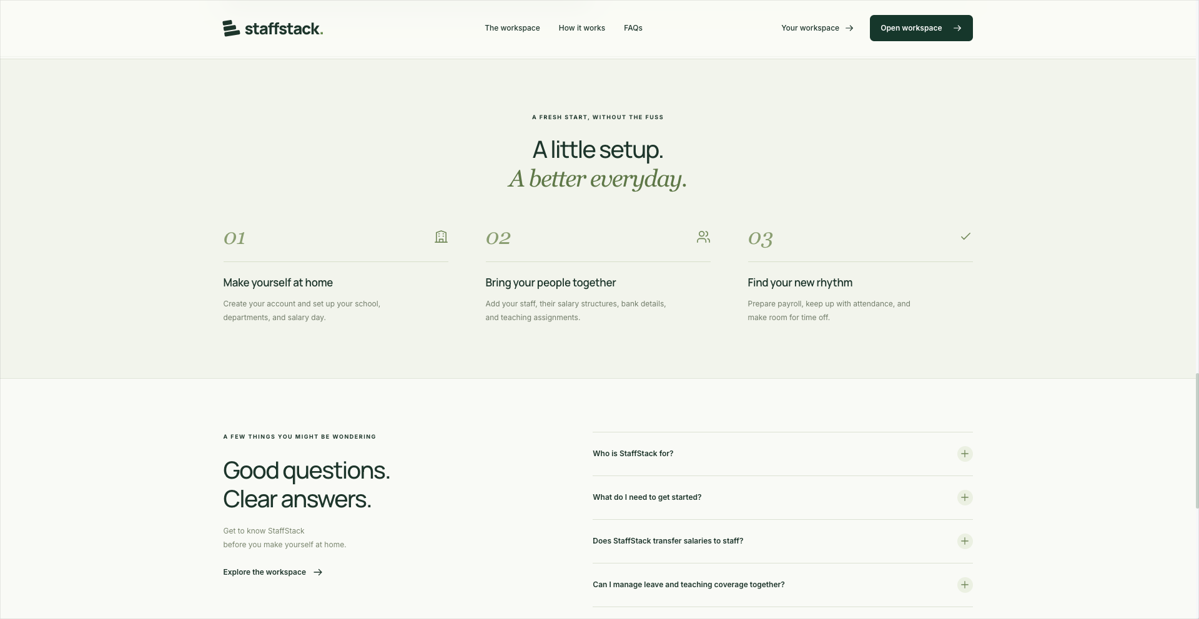Follow the Your workspace link

(x=817, y=28)
